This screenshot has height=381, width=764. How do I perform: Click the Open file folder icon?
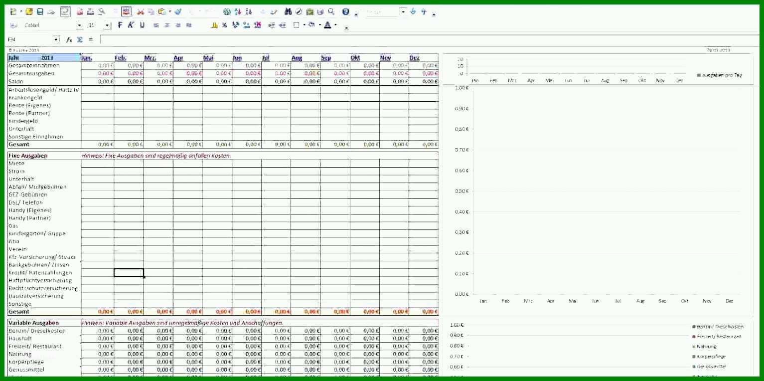coord(29,11)
